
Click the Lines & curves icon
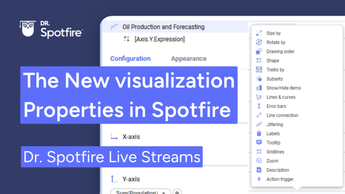click(x=259, y=97)
